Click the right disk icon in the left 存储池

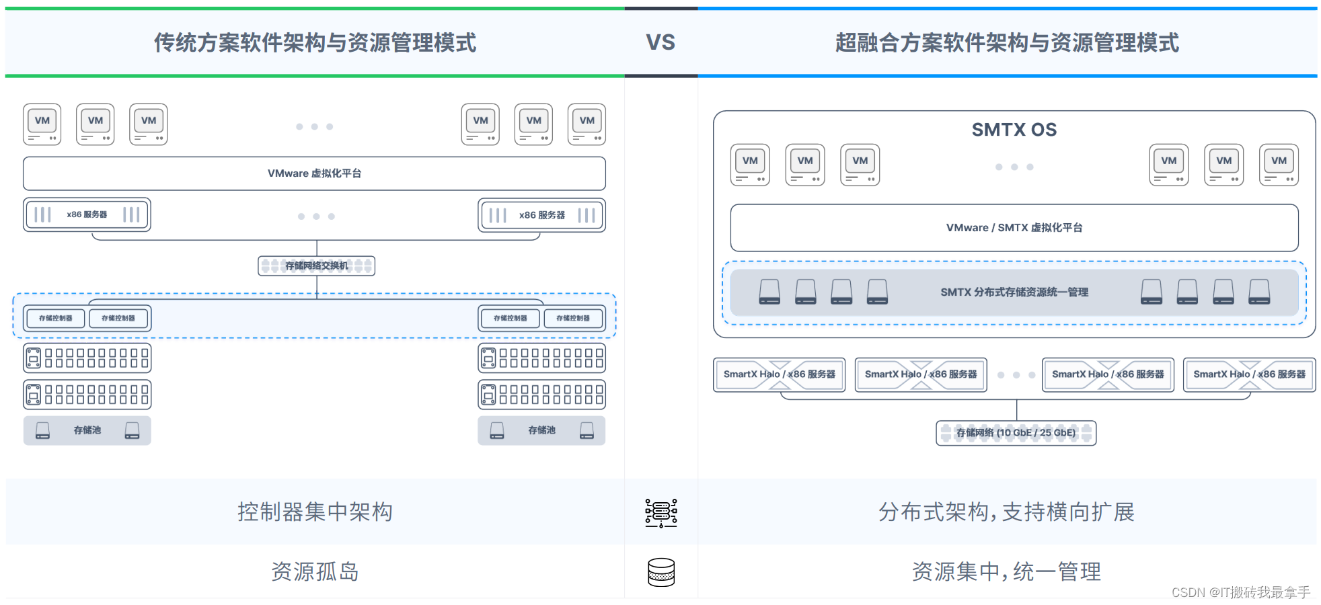(133, 430)
